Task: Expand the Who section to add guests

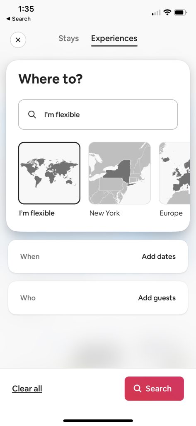Action: point(98,298)
